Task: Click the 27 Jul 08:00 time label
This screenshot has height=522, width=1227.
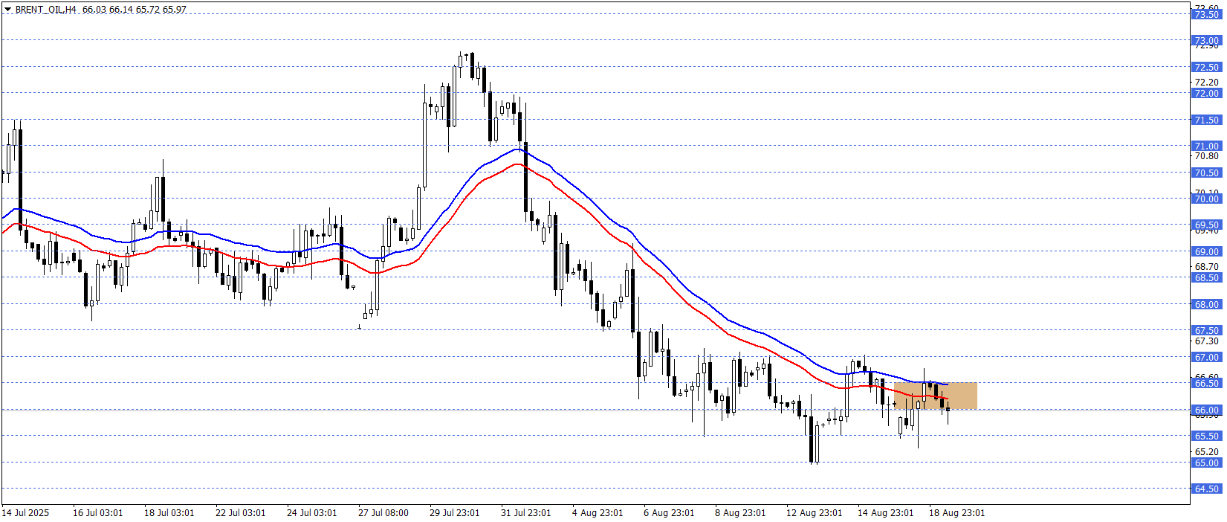Action: (x=383, y=513)
